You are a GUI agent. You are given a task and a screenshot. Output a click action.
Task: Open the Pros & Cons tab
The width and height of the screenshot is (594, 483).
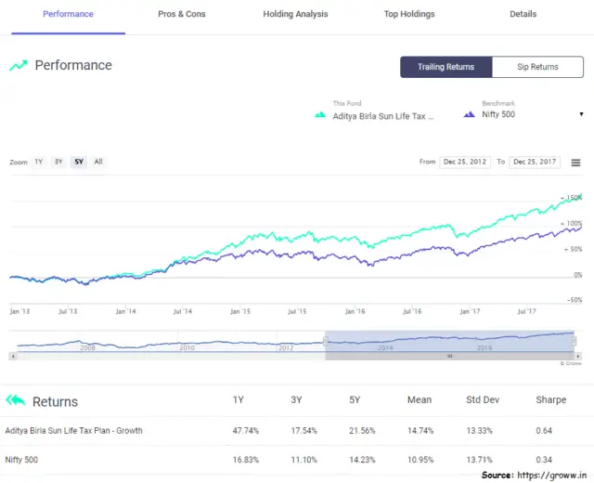[182, 14]
